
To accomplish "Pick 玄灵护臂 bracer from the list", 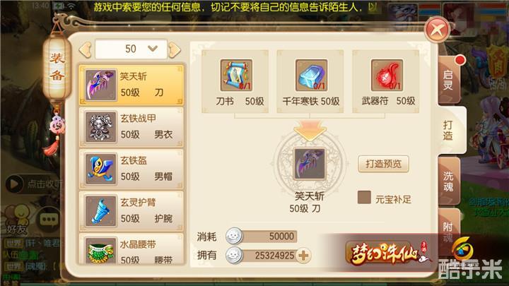I will coord(131,210).
